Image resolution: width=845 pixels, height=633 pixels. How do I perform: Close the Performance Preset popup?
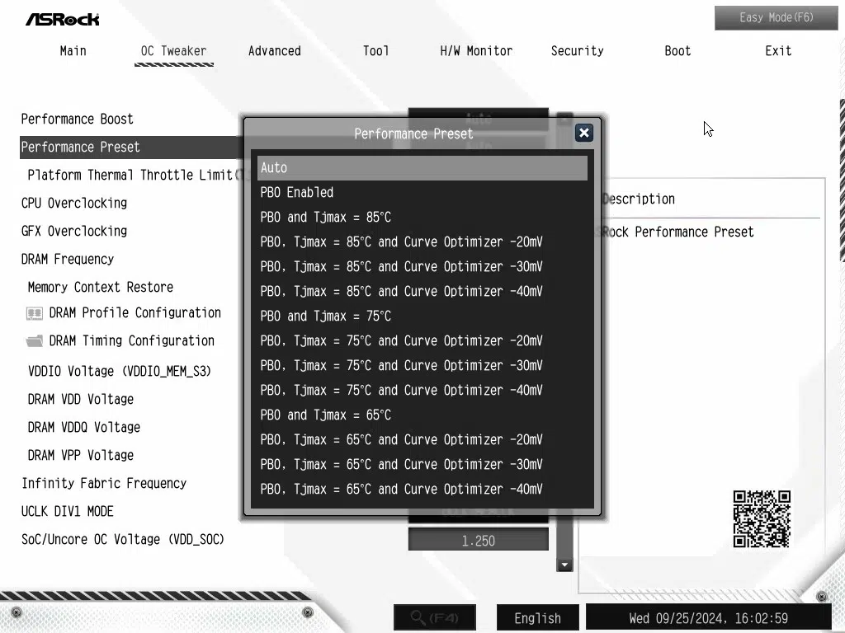[x=583, y=133]
